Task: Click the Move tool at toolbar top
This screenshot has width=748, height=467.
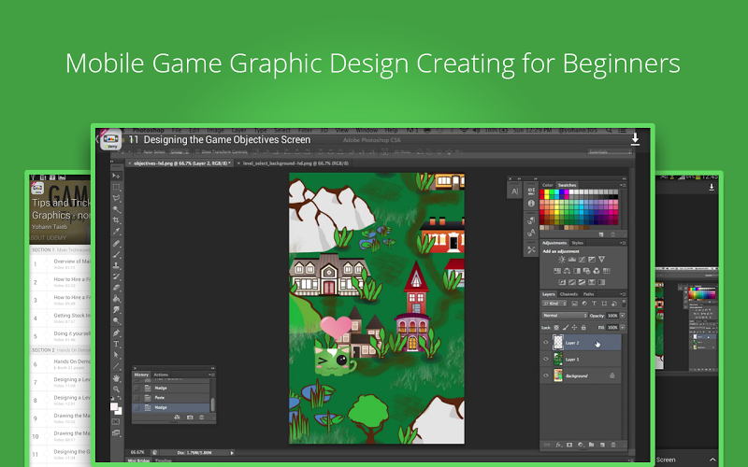Action: (x=117, y=176)
